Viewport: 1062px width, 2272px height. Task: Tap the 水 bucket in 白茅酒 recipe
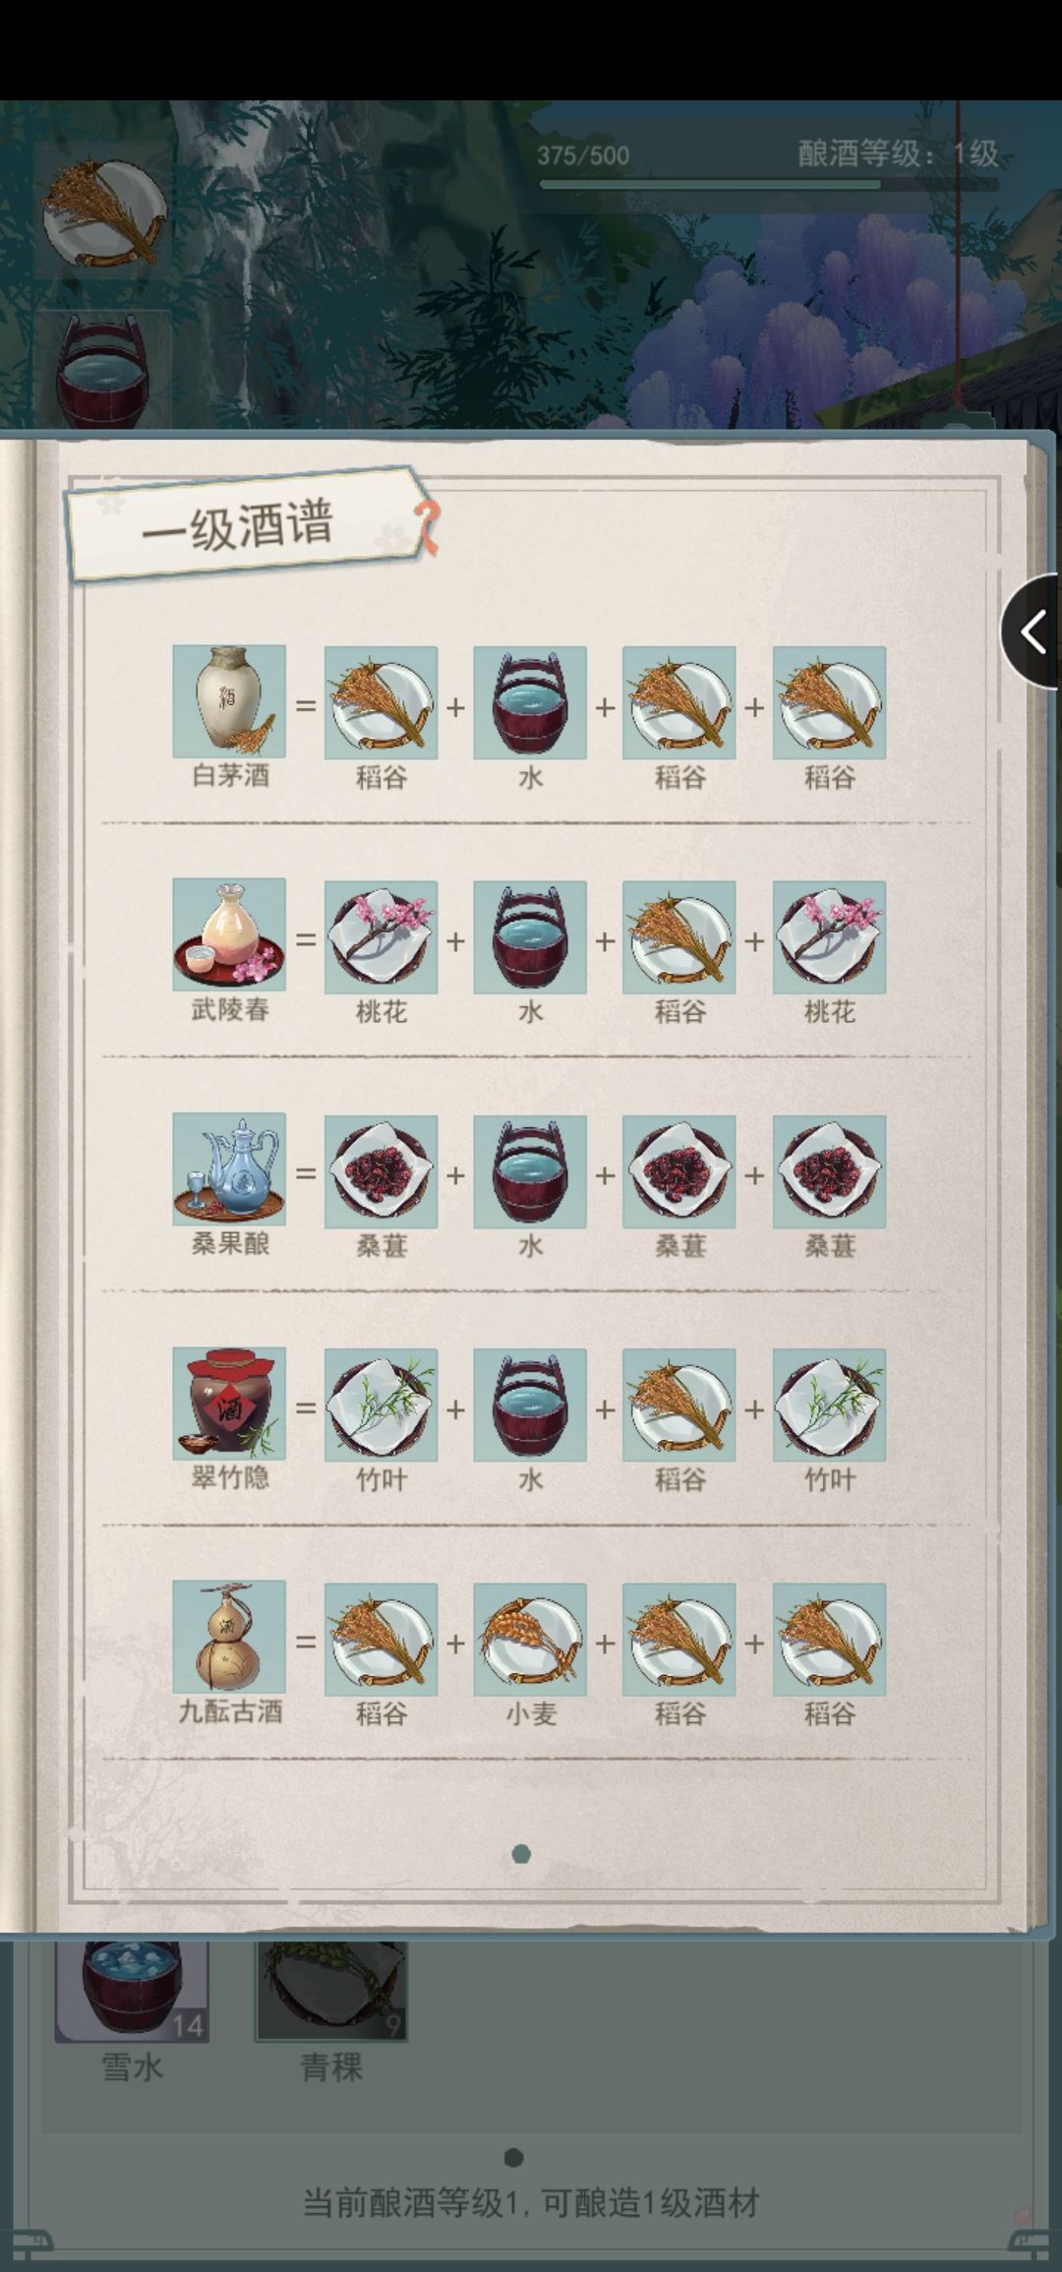pos(530,703)
